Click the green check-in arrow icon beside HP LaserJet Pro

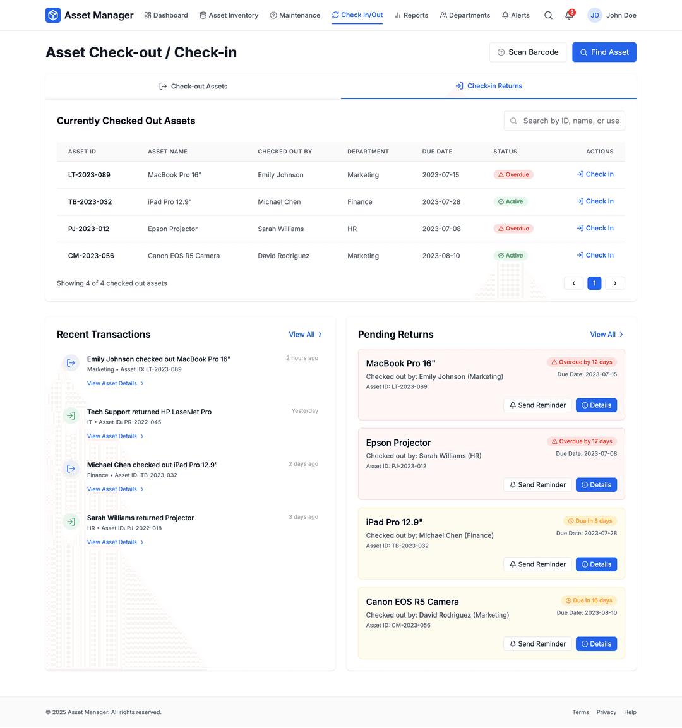coord(70,416)
